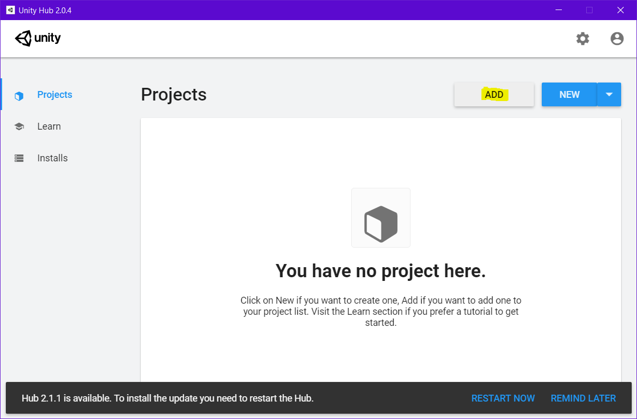Image resolution: width=637 pixels, height=419 pixels.
Task: Click the Installs list icon
Action: [x=19, y=158]
